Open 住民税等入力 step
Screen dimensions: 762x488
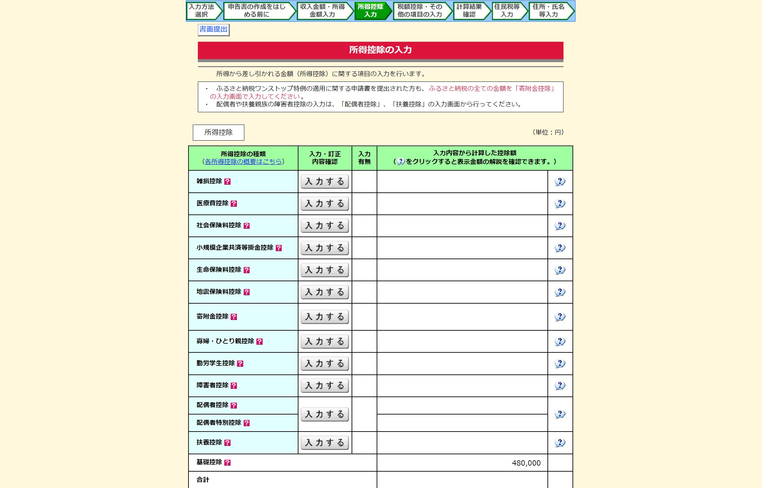click(x=510, y=11)
